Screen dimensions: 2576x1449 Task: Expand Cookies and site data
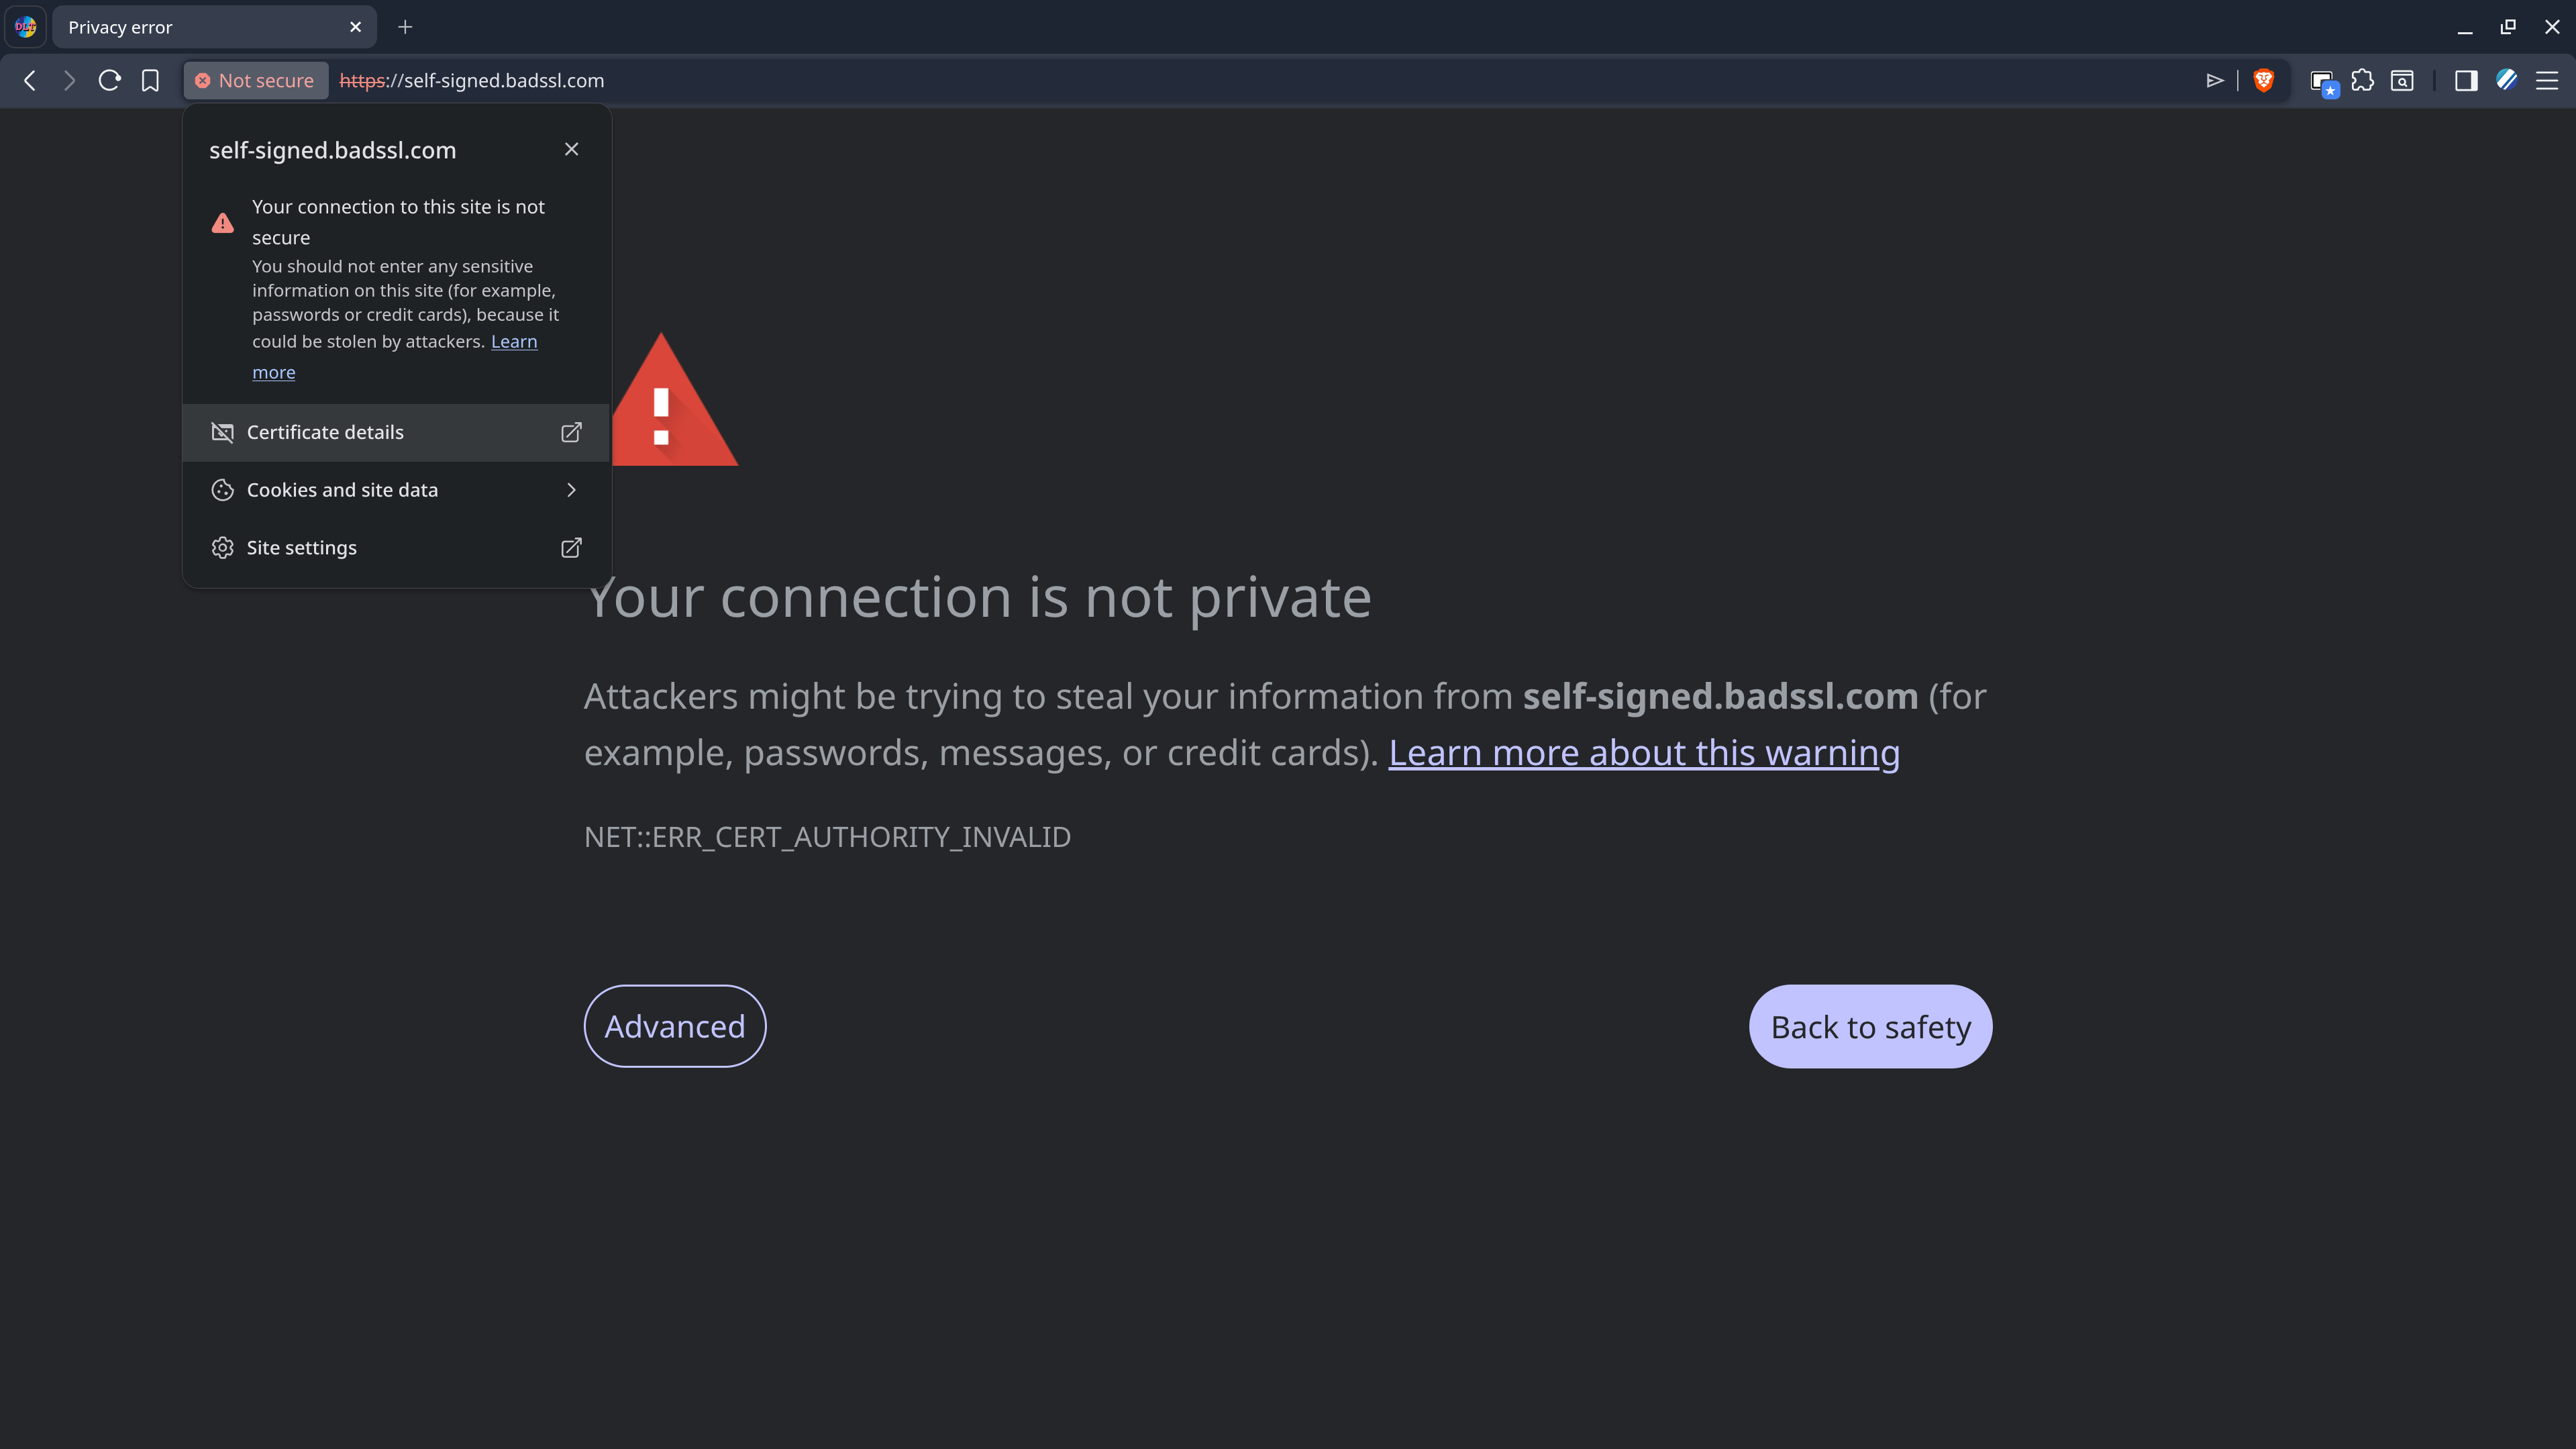396,490
